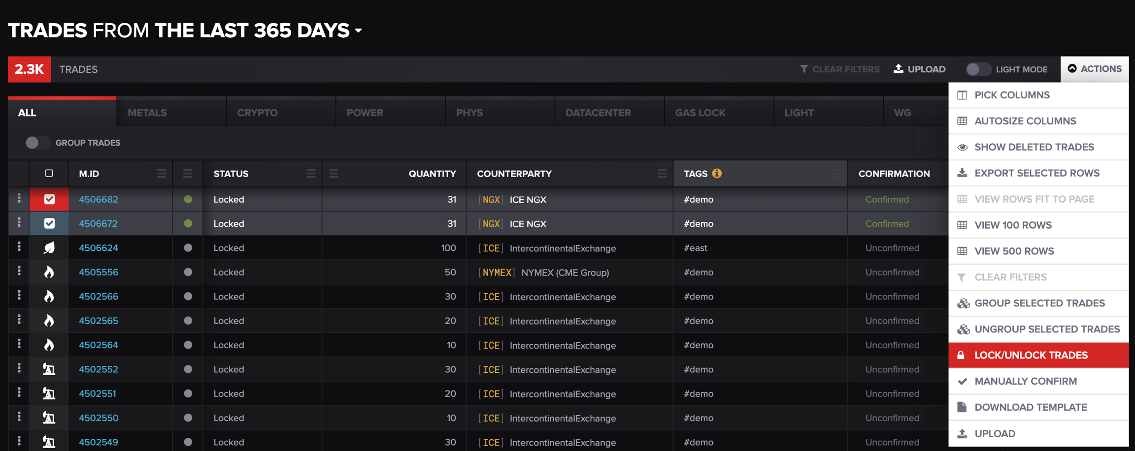Screen dimensions: 1135x451
Task: Select the oil pump icon on trade 4502552
Action: (x=49, y=369)
